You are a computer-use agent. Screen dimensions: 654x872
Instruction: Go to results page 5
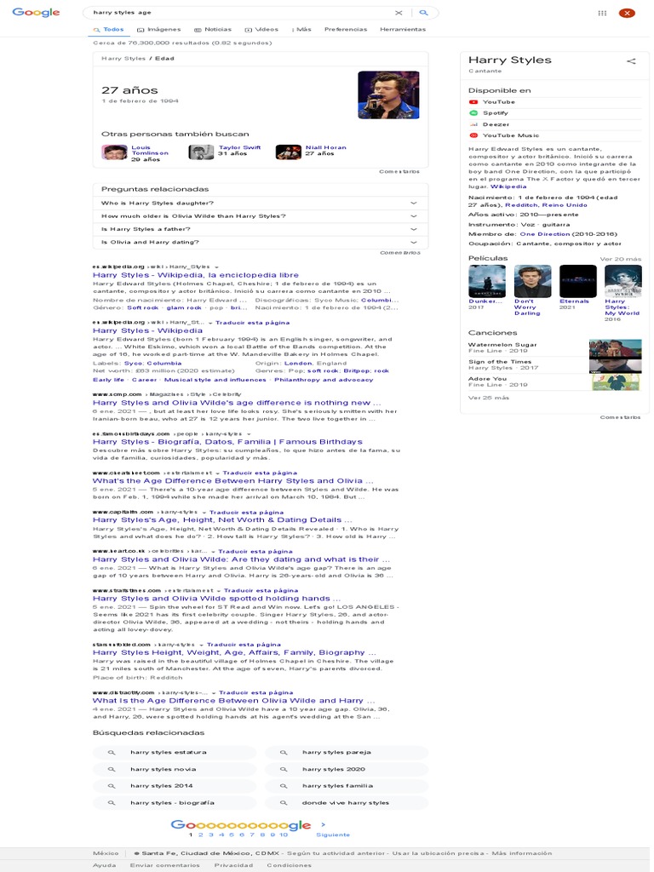(232, 835)
